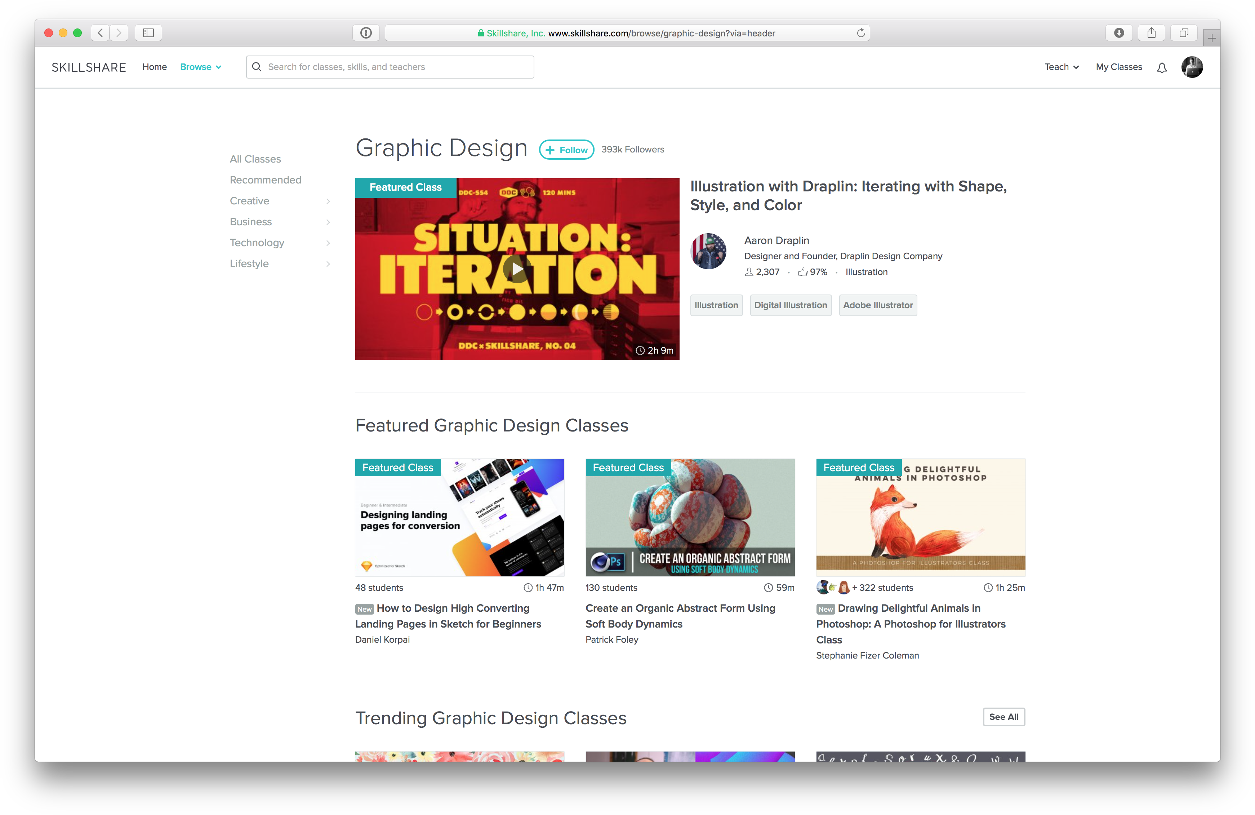Show Safari downloads

pyautogui.click(x=1119, y=33)
